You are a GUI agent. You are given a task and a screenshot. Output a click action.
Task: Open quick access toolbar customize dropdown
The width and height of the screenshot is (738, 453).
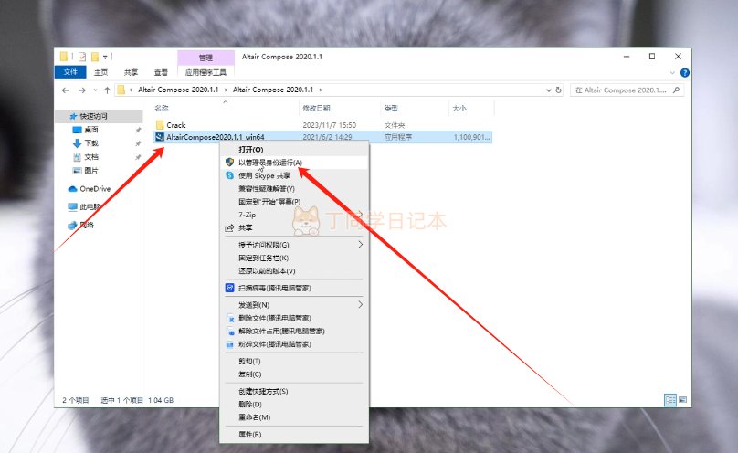[x=105, y=58]
